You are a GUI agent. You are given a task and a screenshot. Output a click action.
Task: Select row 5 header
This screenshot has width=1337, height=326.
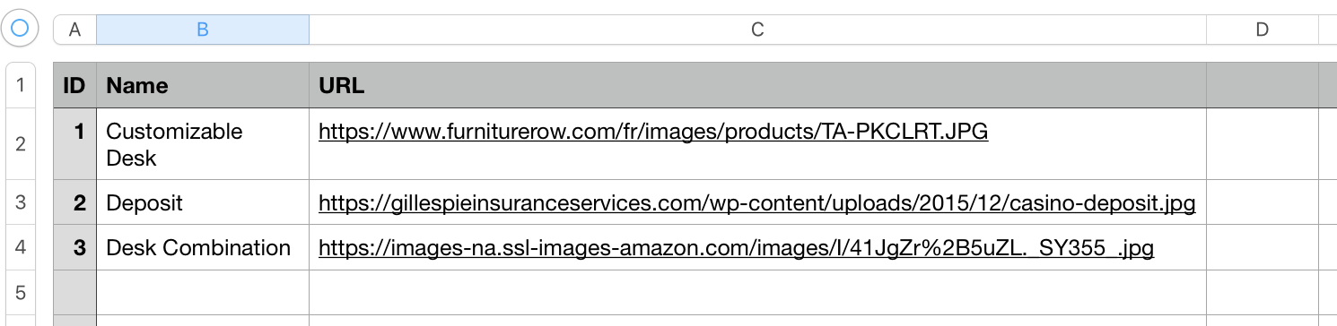(x=21, y=292)
